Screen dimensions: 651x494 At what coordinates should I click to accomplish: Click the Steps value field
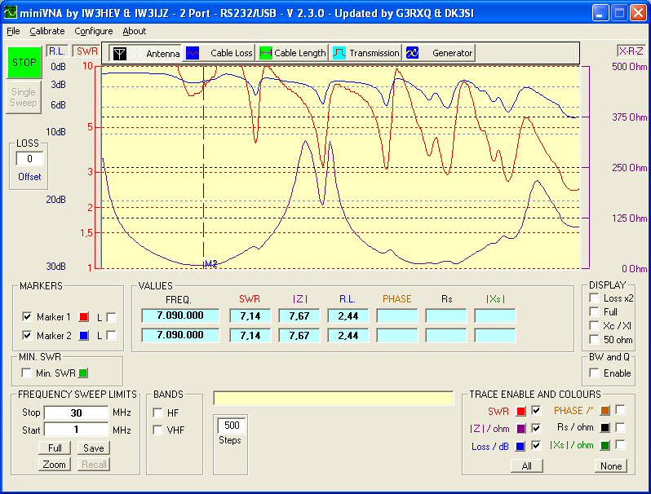pos(232,426)
